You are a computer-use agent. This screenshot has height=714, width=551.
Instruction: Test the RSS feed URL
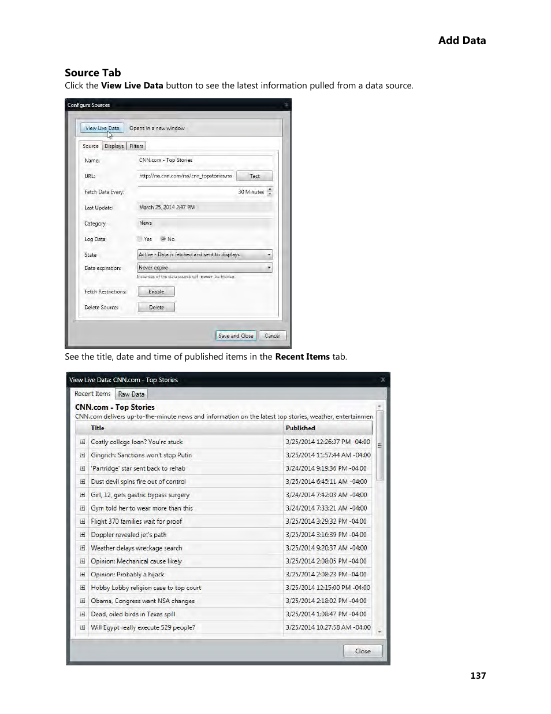coord(254,176)
